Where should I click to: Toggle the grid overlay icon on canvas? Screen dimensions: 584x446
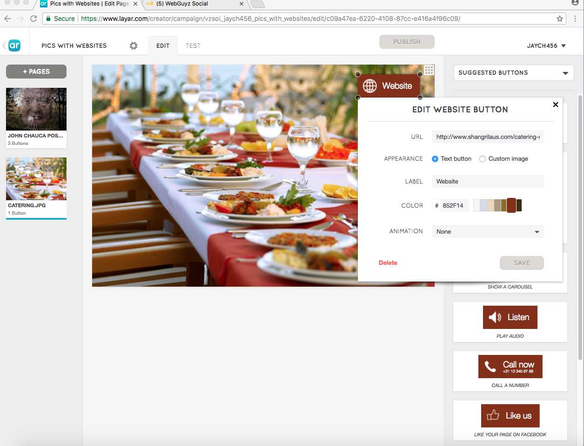point(429,70)
